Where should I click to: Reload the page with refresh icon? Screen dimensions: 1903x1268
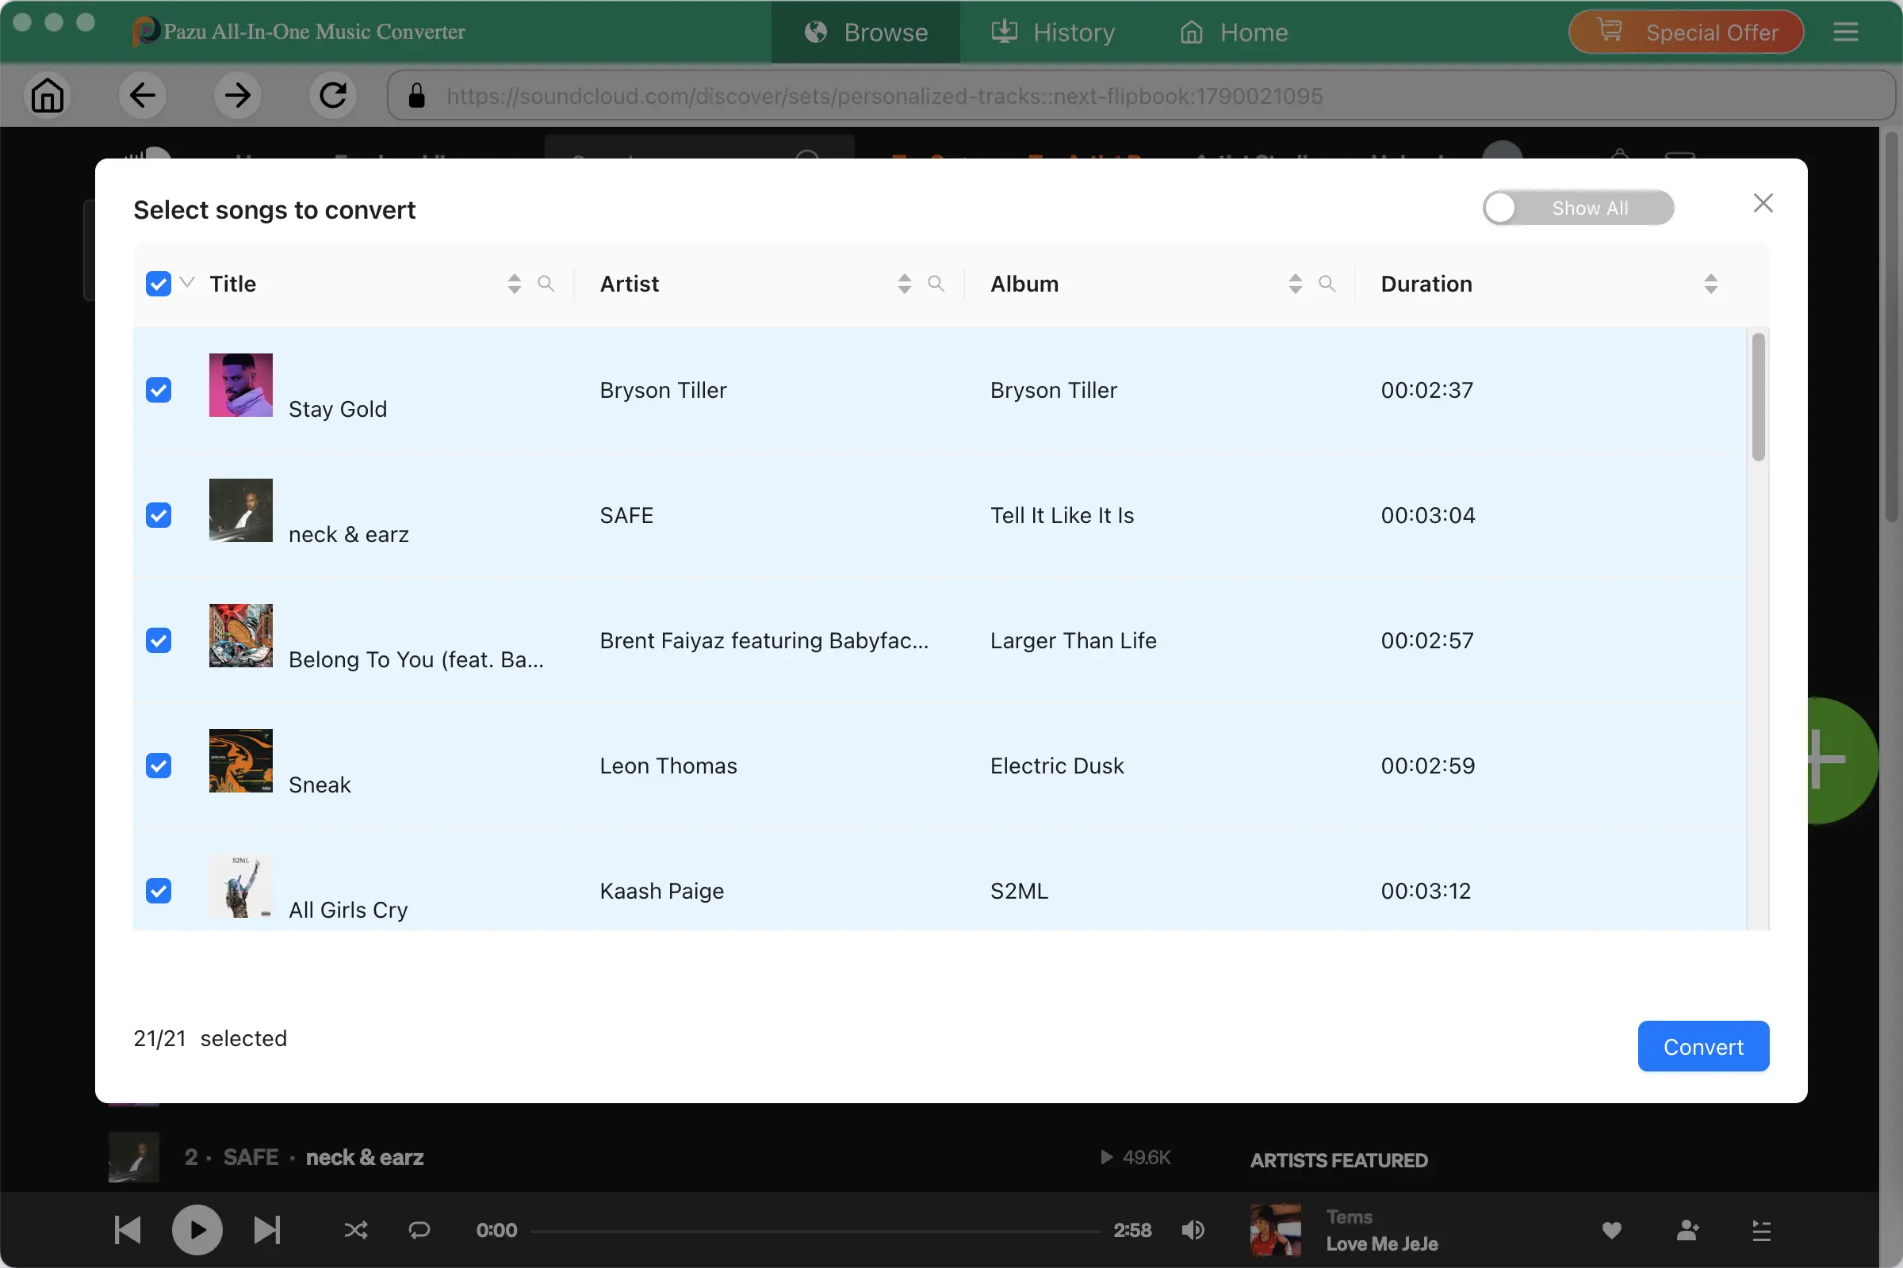coord(332,95)
